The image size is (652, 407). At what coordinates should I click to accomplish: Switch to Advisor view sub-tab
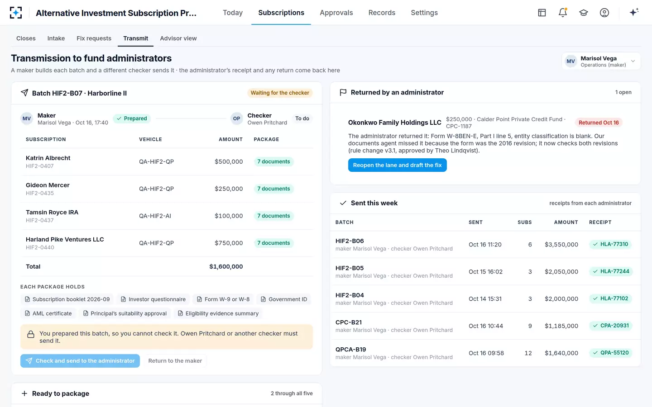(x=178, y=38)
